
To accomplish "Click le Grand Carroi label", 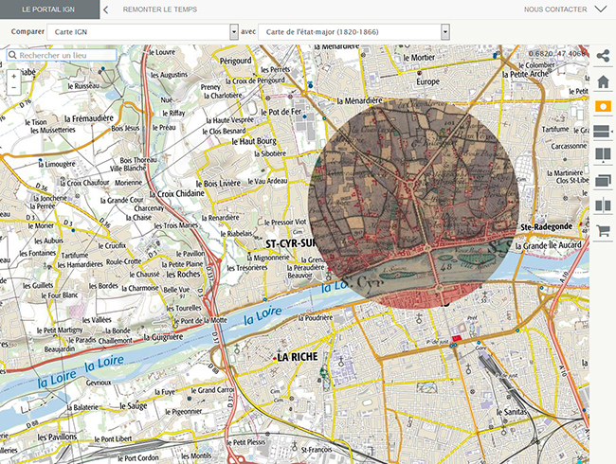I will [212, 390].
